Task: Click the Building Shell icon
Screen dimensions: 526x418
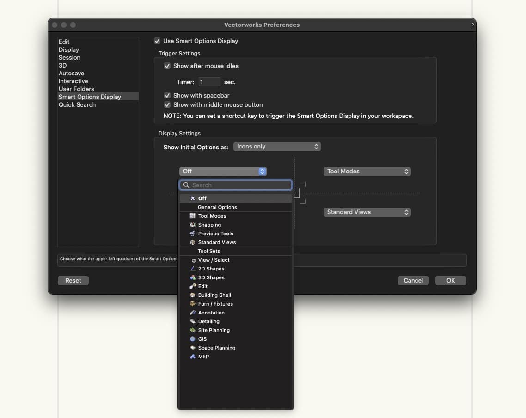Action: point(193,295)
